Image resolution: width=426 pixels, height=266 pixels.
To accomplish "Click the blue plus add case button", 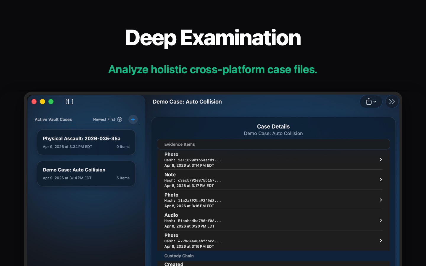I will tap(133, 119).
